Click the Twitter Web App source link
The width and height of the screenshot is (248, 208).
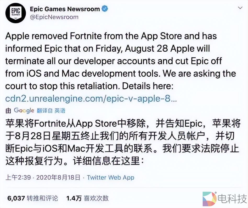[111, 178]
